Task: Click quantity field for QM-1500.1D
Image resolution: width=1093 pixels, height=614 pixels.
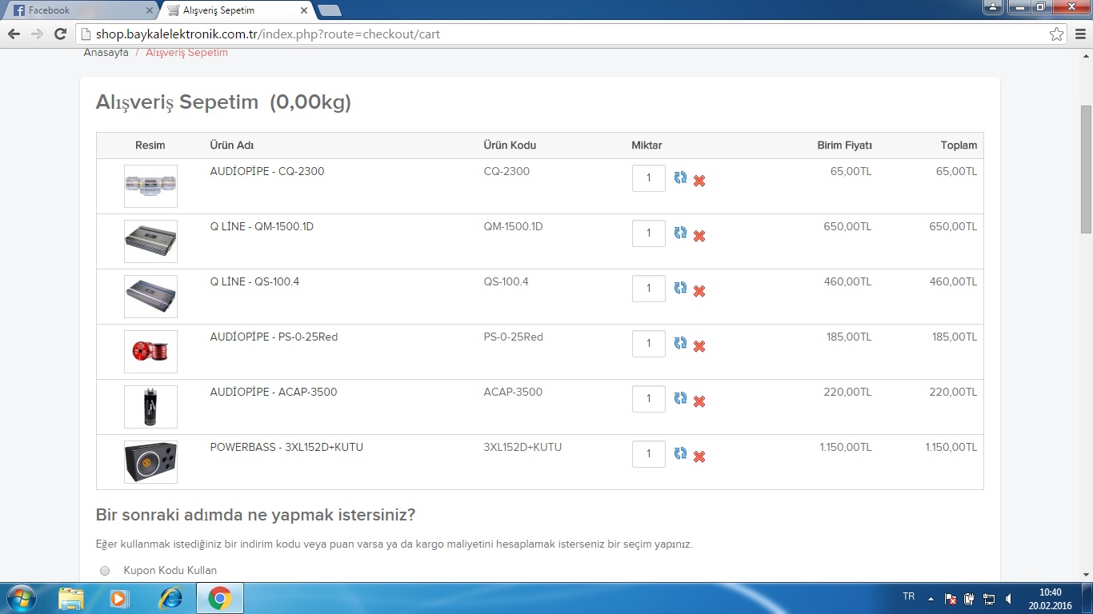Action: 649,233
